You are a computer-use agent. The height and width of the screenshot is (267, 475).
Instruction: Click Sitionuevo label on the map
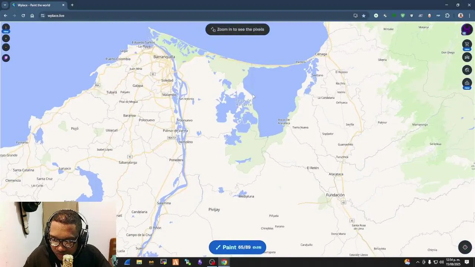[184, 120]
